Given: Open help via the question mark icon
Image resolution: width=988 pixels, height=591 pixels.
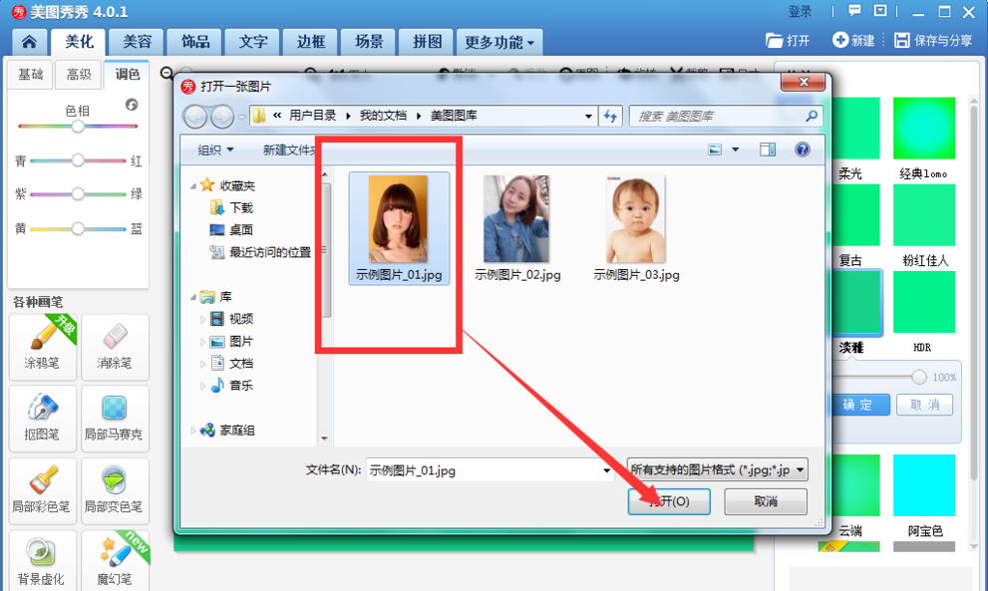Looking at the screenshot, I should (x=801, y=149).
